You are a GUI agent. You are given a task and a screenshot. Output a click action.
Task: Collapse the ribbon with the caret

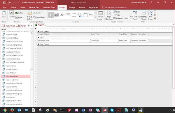coord(173,22)
